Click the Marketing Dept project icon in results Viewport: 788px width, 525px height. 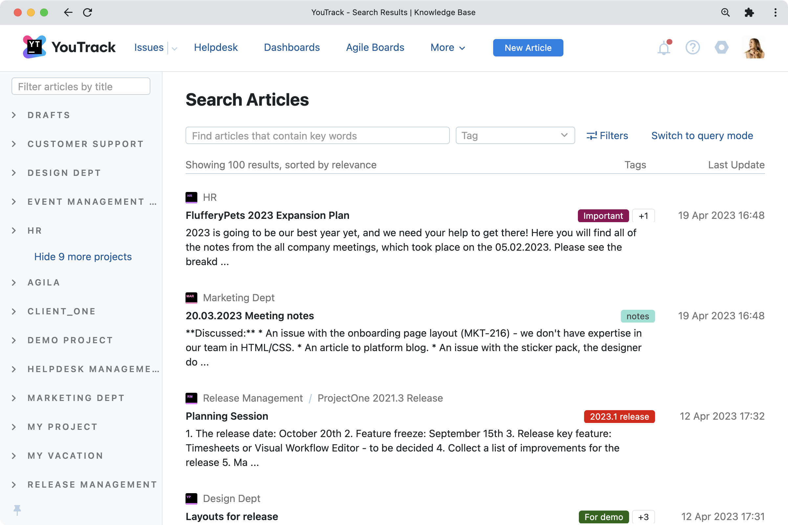coord(191,298)
